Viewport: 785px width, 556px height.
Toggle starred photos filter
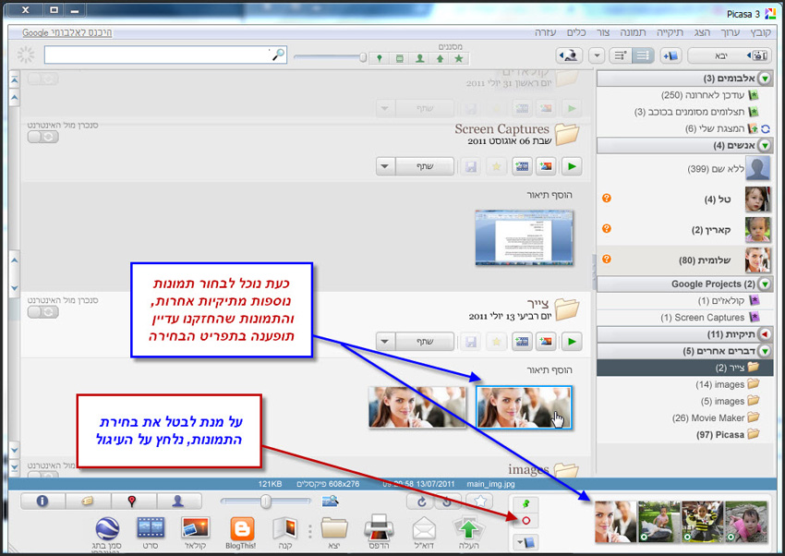459,58
